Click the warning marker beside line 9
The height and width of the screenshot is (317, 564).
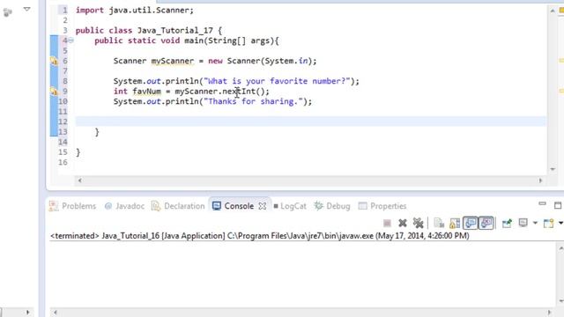tap(54, 92)
